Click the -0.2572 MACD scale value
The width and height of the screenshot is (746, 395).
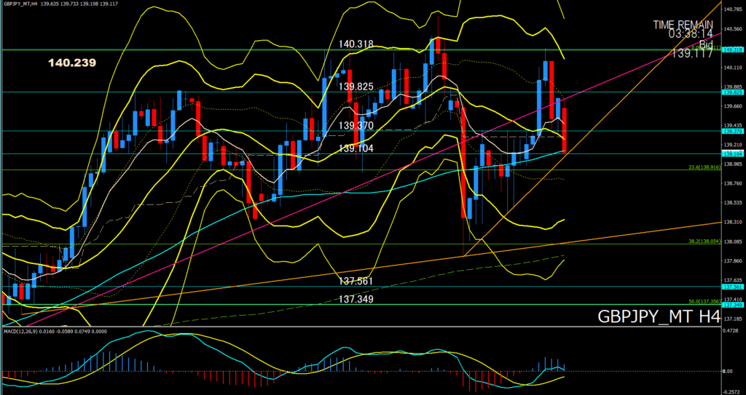click(x=731, y=391)
